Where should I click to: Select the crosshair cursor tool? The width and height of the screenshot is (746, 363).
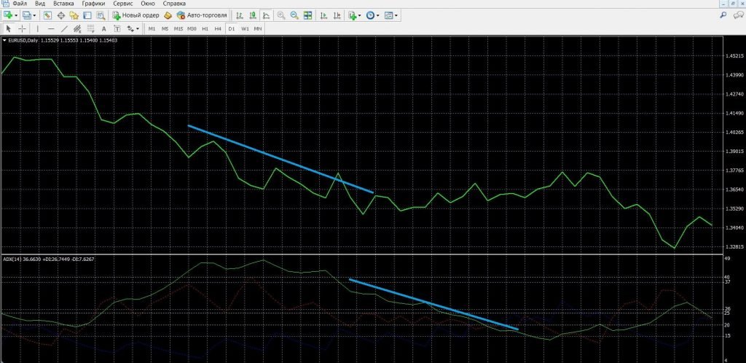(x=23, y=28)
